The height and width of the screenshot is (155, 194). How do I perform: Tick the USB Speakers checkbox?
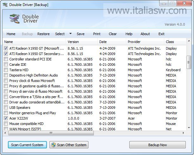click(6, 108)
